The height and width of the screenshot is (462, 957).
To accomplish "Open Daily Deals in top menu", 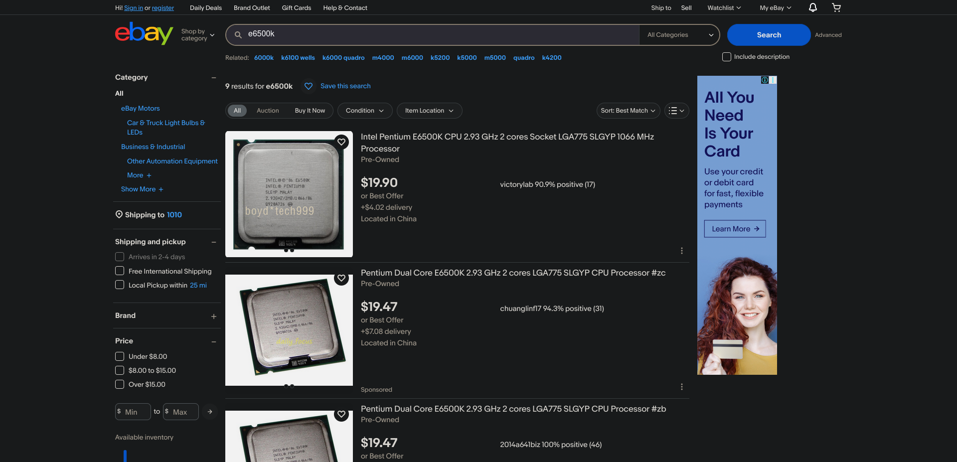I will tap(206, 7).
